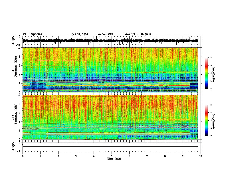Click the '-7' value on ch.2 colorbar
Image resolution: width=226 pixels, height=175 pixels.
[x=210, y=136]
